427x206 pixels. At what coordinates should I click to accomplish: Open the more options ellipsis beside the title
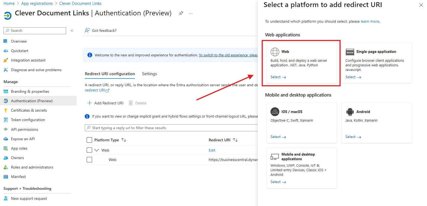click(x=191, y=13)
